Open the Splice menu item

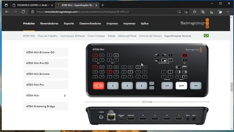click(145, 23)
